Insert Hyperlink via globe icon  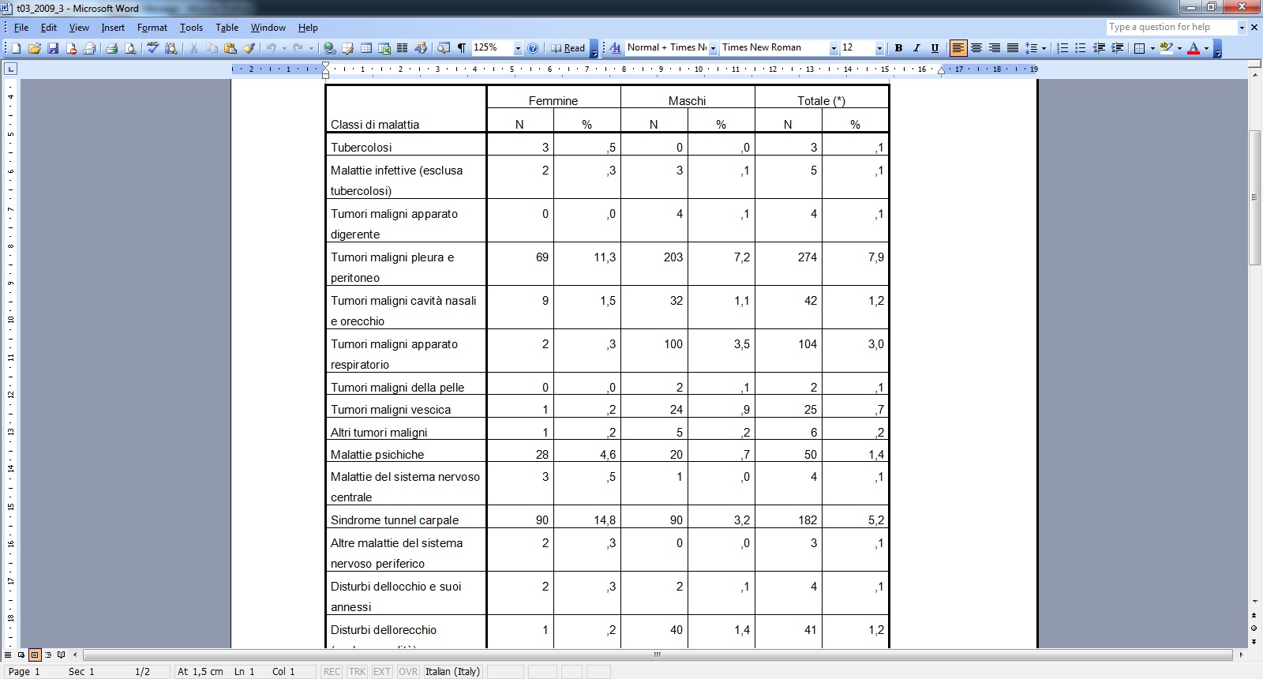coord(330,48)
